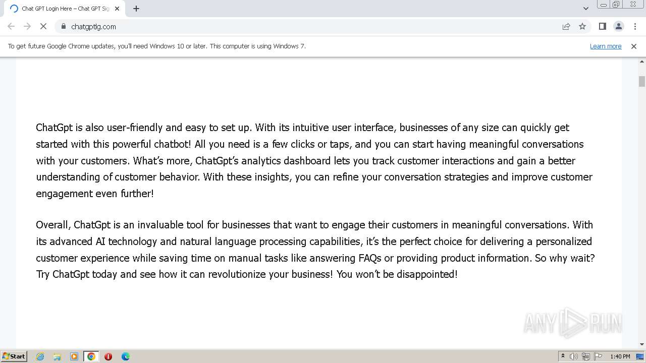Show hidden system tray icons

point(563,356)
